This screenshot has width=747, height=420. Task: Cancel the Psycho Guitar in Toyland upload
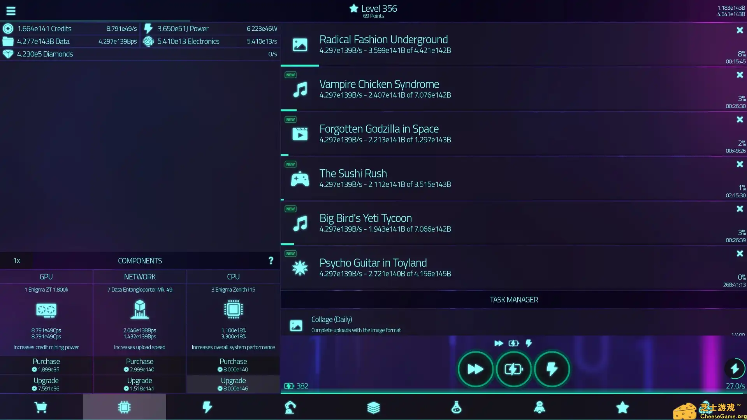[x=739, y=253]
